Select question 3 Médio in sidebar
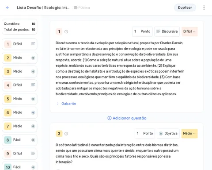The width and height of the screenshot is (212, 170). coord(19,71)
